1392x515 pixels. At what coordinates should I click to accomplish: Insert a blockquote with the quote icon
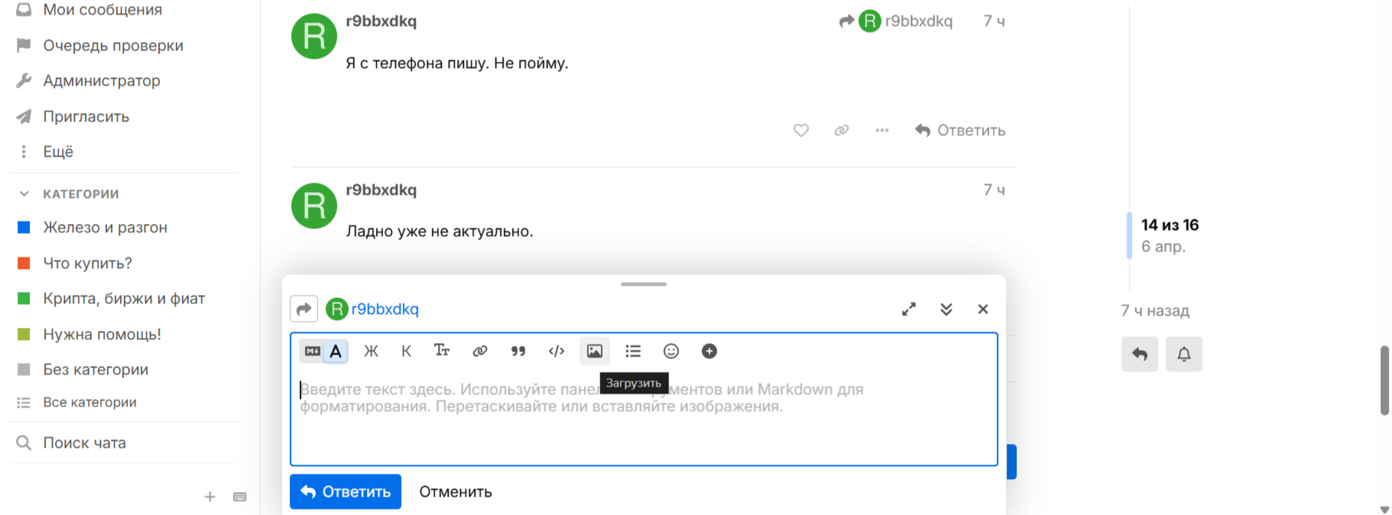[x=518, y=351]
